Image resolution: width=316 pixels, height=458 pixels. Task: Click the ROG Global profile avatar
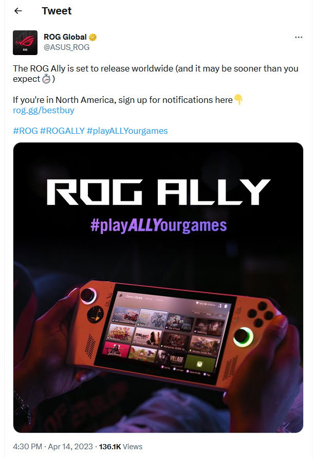tap(25, 42)
